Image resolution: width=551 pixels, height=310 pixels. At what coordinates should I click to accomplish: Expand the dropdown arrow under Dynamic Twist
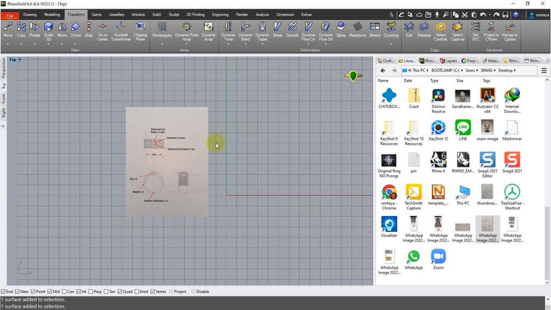point(228,44)
